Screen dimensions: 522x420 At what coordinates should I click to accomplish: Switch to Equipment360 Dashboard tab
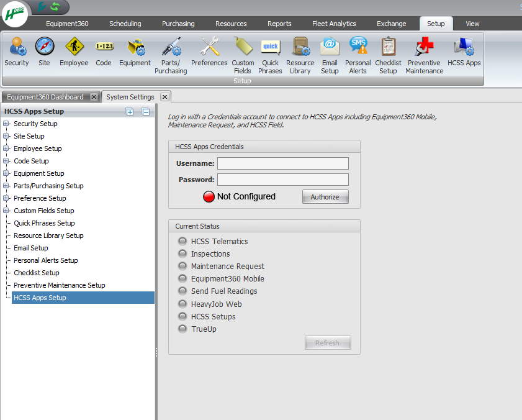tap(45, 97)
